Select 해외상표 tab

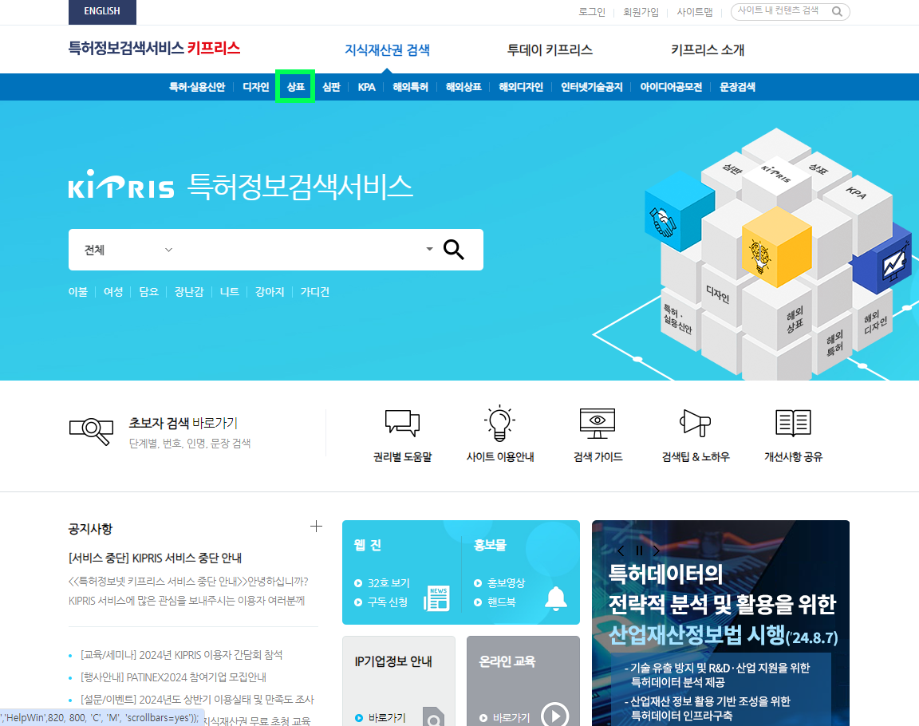coord(463,87)
